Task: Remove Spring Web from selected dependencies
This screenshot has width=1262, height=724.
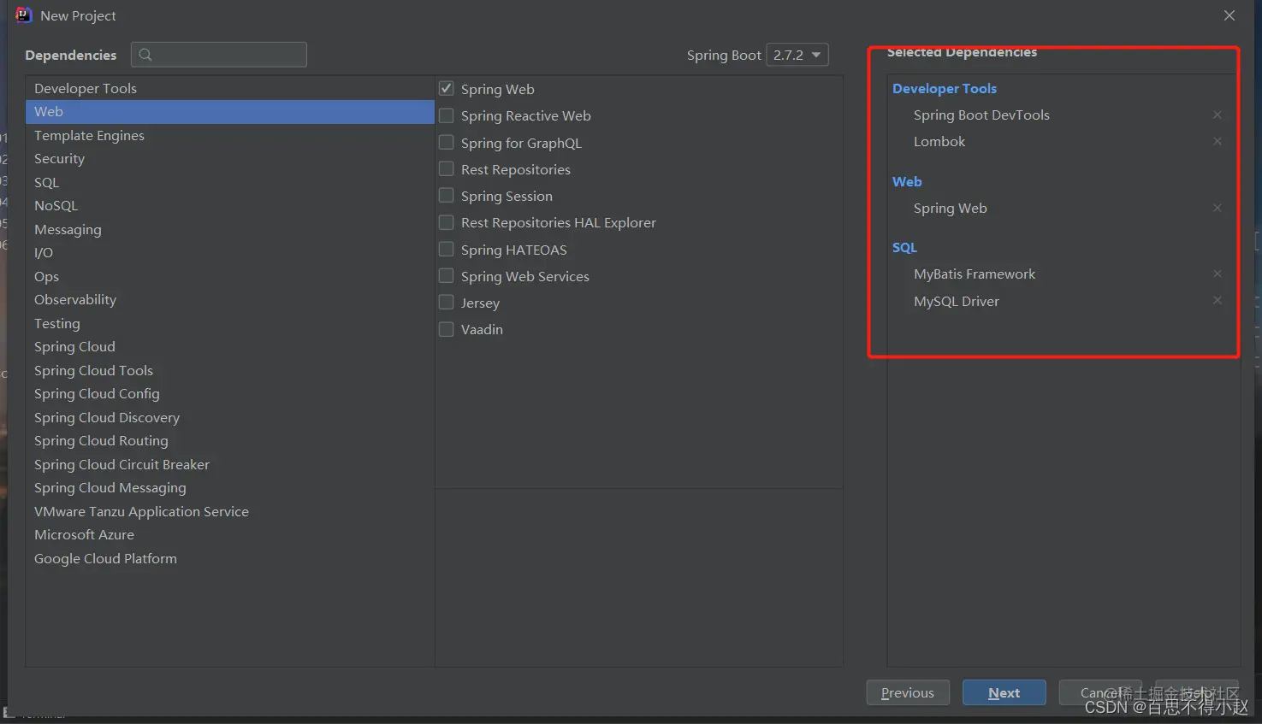Action: pyautogui.click(x=1217, y=208)
